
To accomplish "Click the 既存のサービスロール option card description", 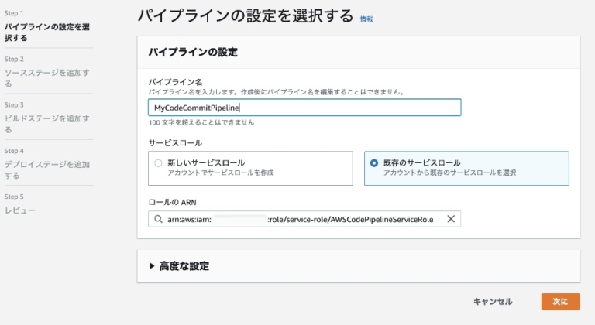I will [x=449, y=173].
